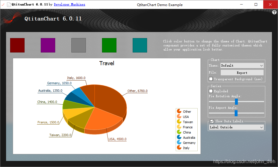
Task: Select the purple theme color button
Action: tap(48, 45)
